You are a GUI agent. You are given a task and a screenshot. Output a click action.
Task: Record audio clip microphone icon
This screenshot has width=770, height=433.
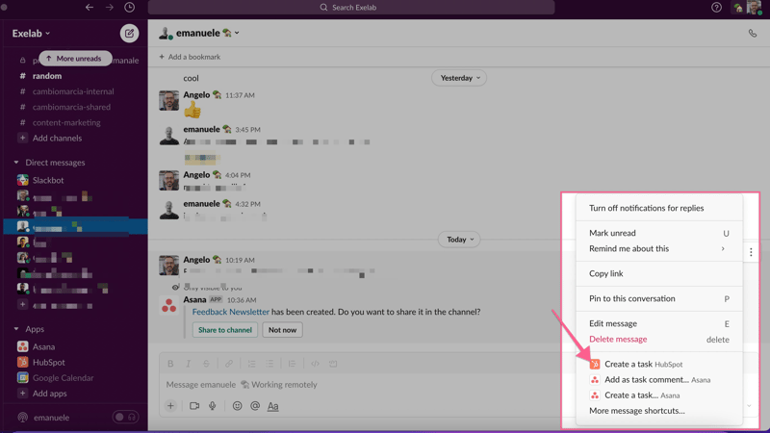pyautogui.click(x=212, y=406)
